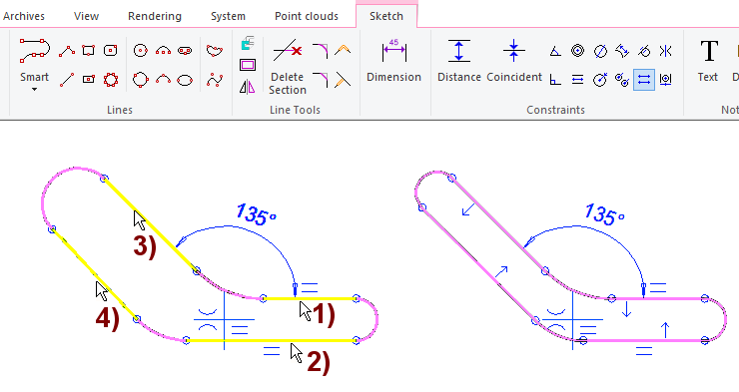Toggle the perpendicular constraint icon

pos(555,80)
